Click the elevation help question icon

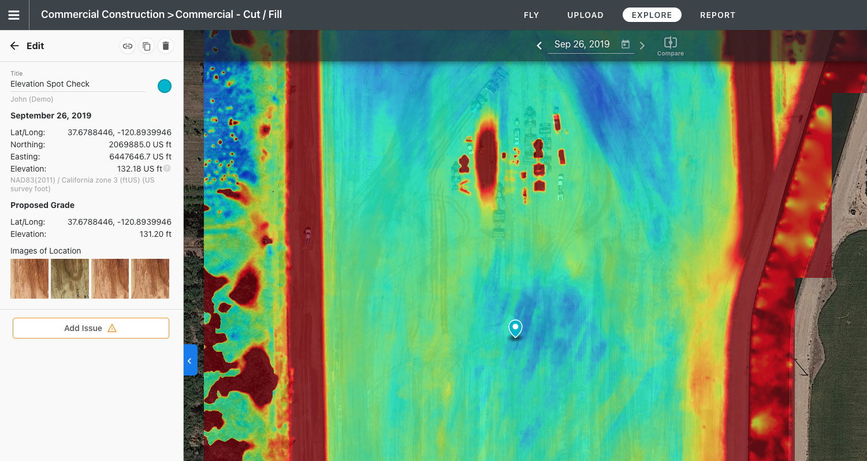tap(167, 169)
